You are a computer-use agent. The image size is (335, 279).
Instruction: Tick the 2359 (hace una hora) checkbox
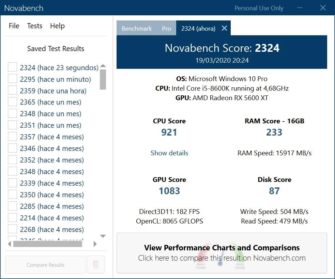pos(12,90)
